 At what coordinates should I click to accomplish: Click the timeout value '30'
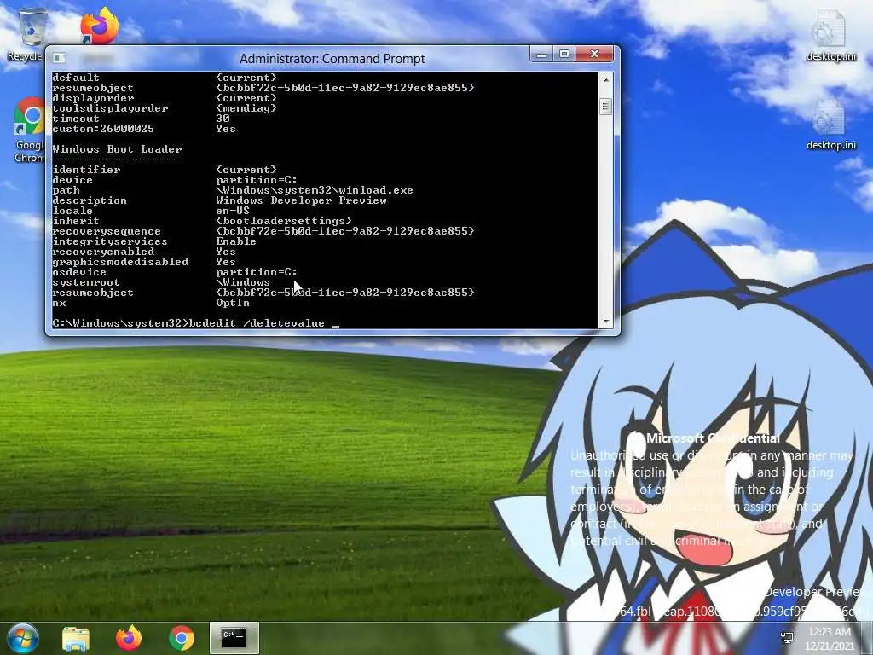tap(223, 119)
